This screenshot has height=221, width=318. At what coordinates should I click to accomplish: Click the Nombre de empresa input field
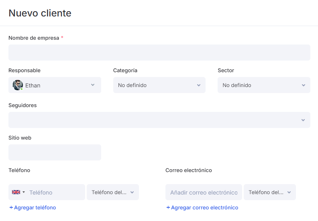click(x=159, y=53)
